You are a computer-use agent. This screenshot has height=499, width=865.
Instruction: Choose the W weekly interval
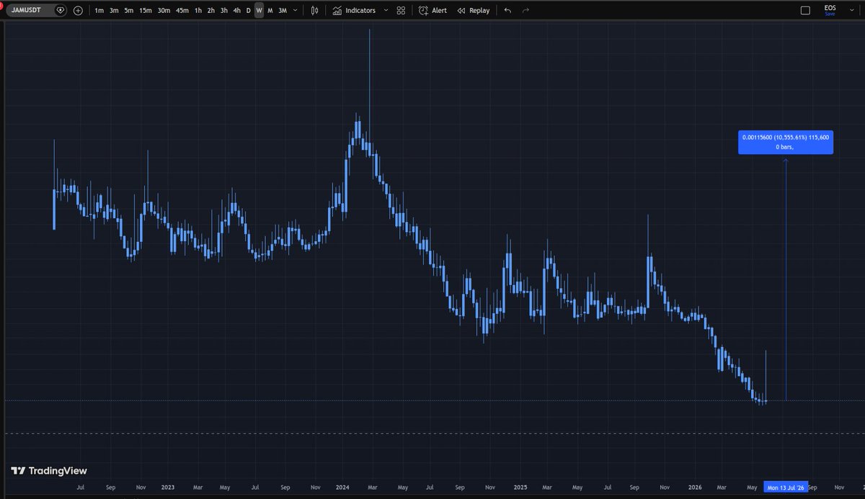259,11
